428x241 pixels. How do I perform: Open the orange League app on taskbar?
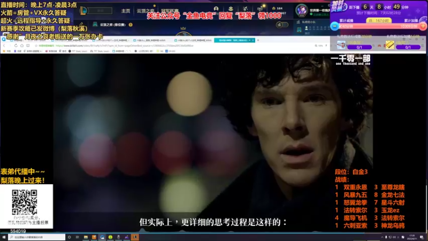(135, 237)
